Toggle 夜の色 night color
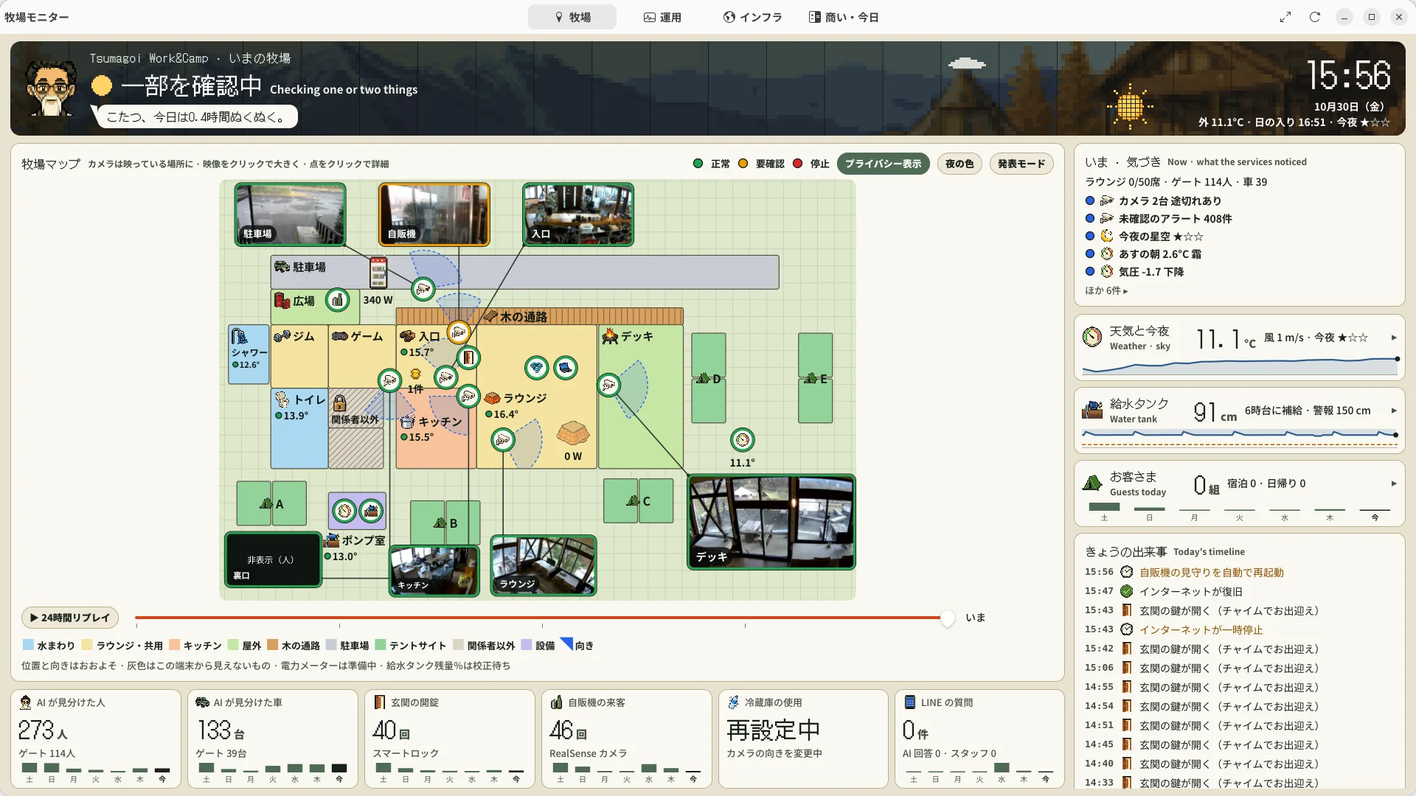Viewport: 1416px width, 796px height. (x=959, y=164)
